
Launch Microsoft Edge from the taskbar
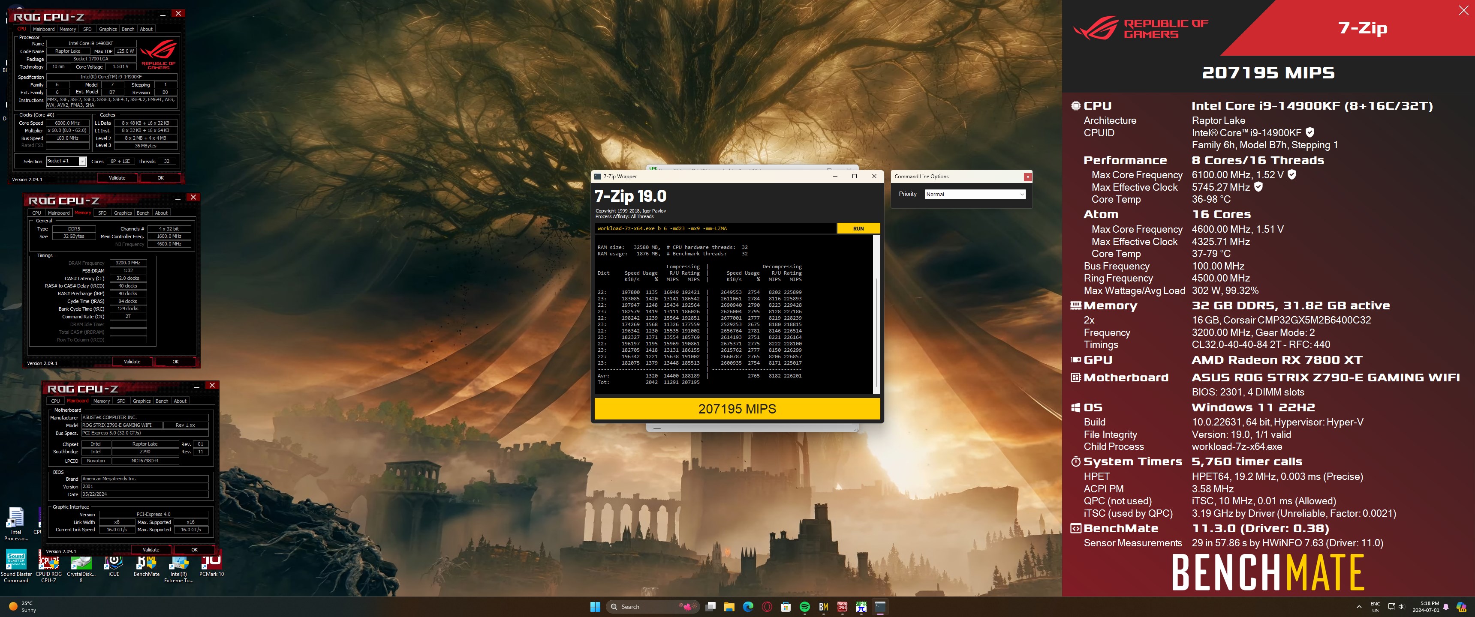pyautogui.click(x=748, y=607)
